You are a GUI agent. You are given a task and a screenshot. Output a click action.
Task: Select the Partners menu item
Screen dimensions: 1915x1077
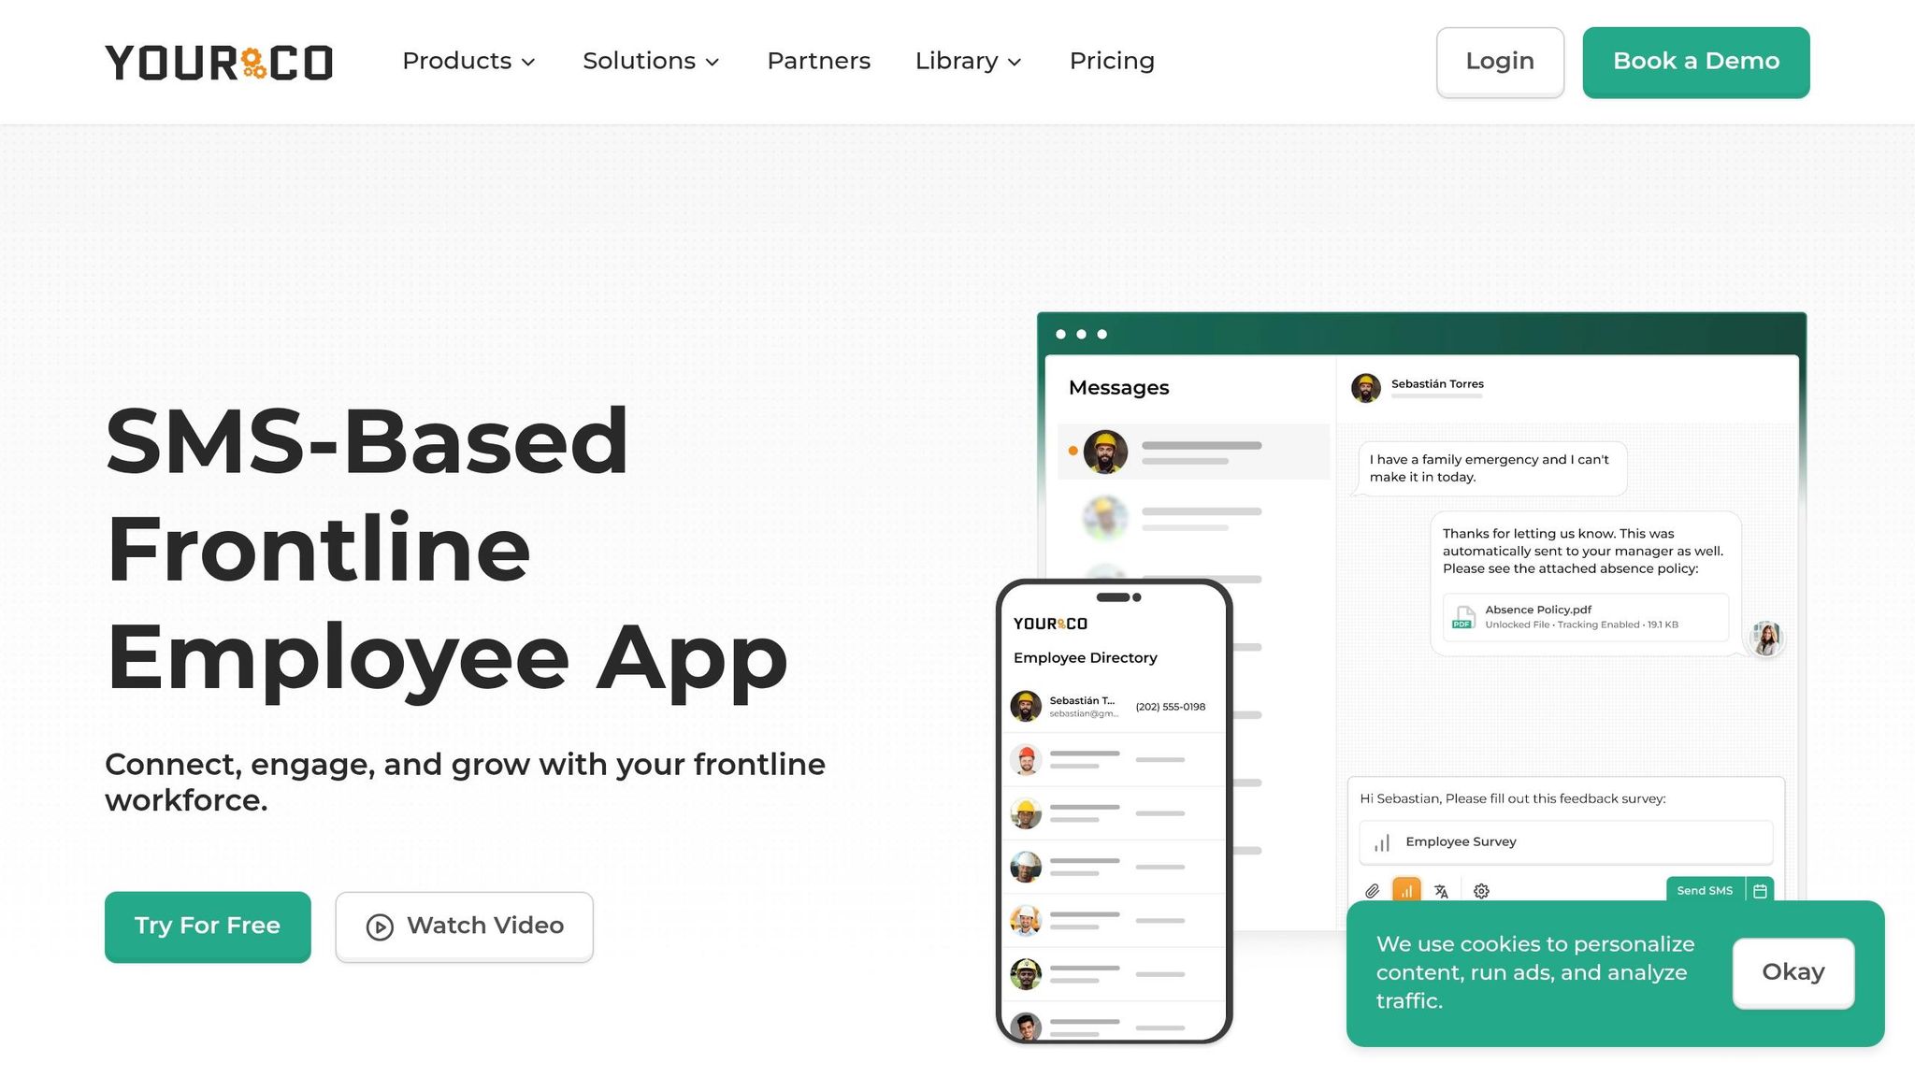pyautogui.click(x=818, y=61)
